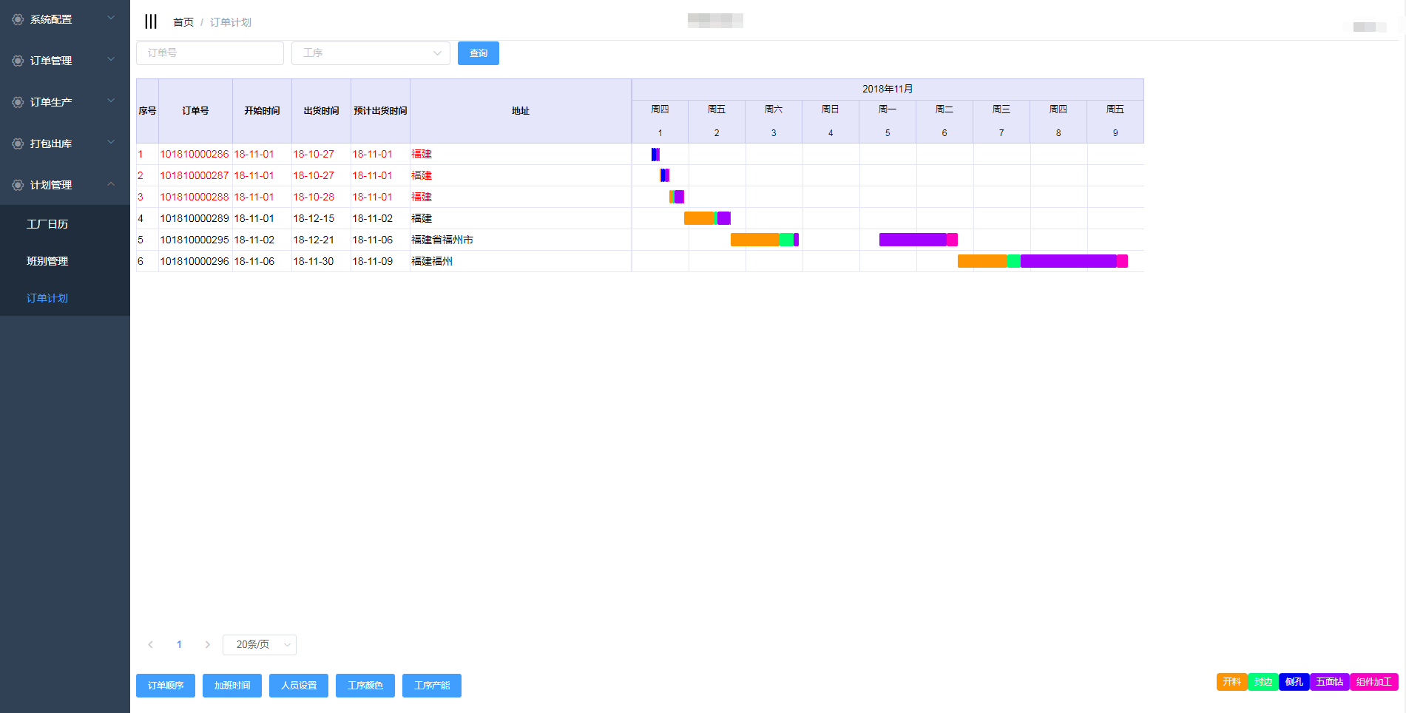Go to the previous page arrow
1406x713 pixels.
coord(151,645)
